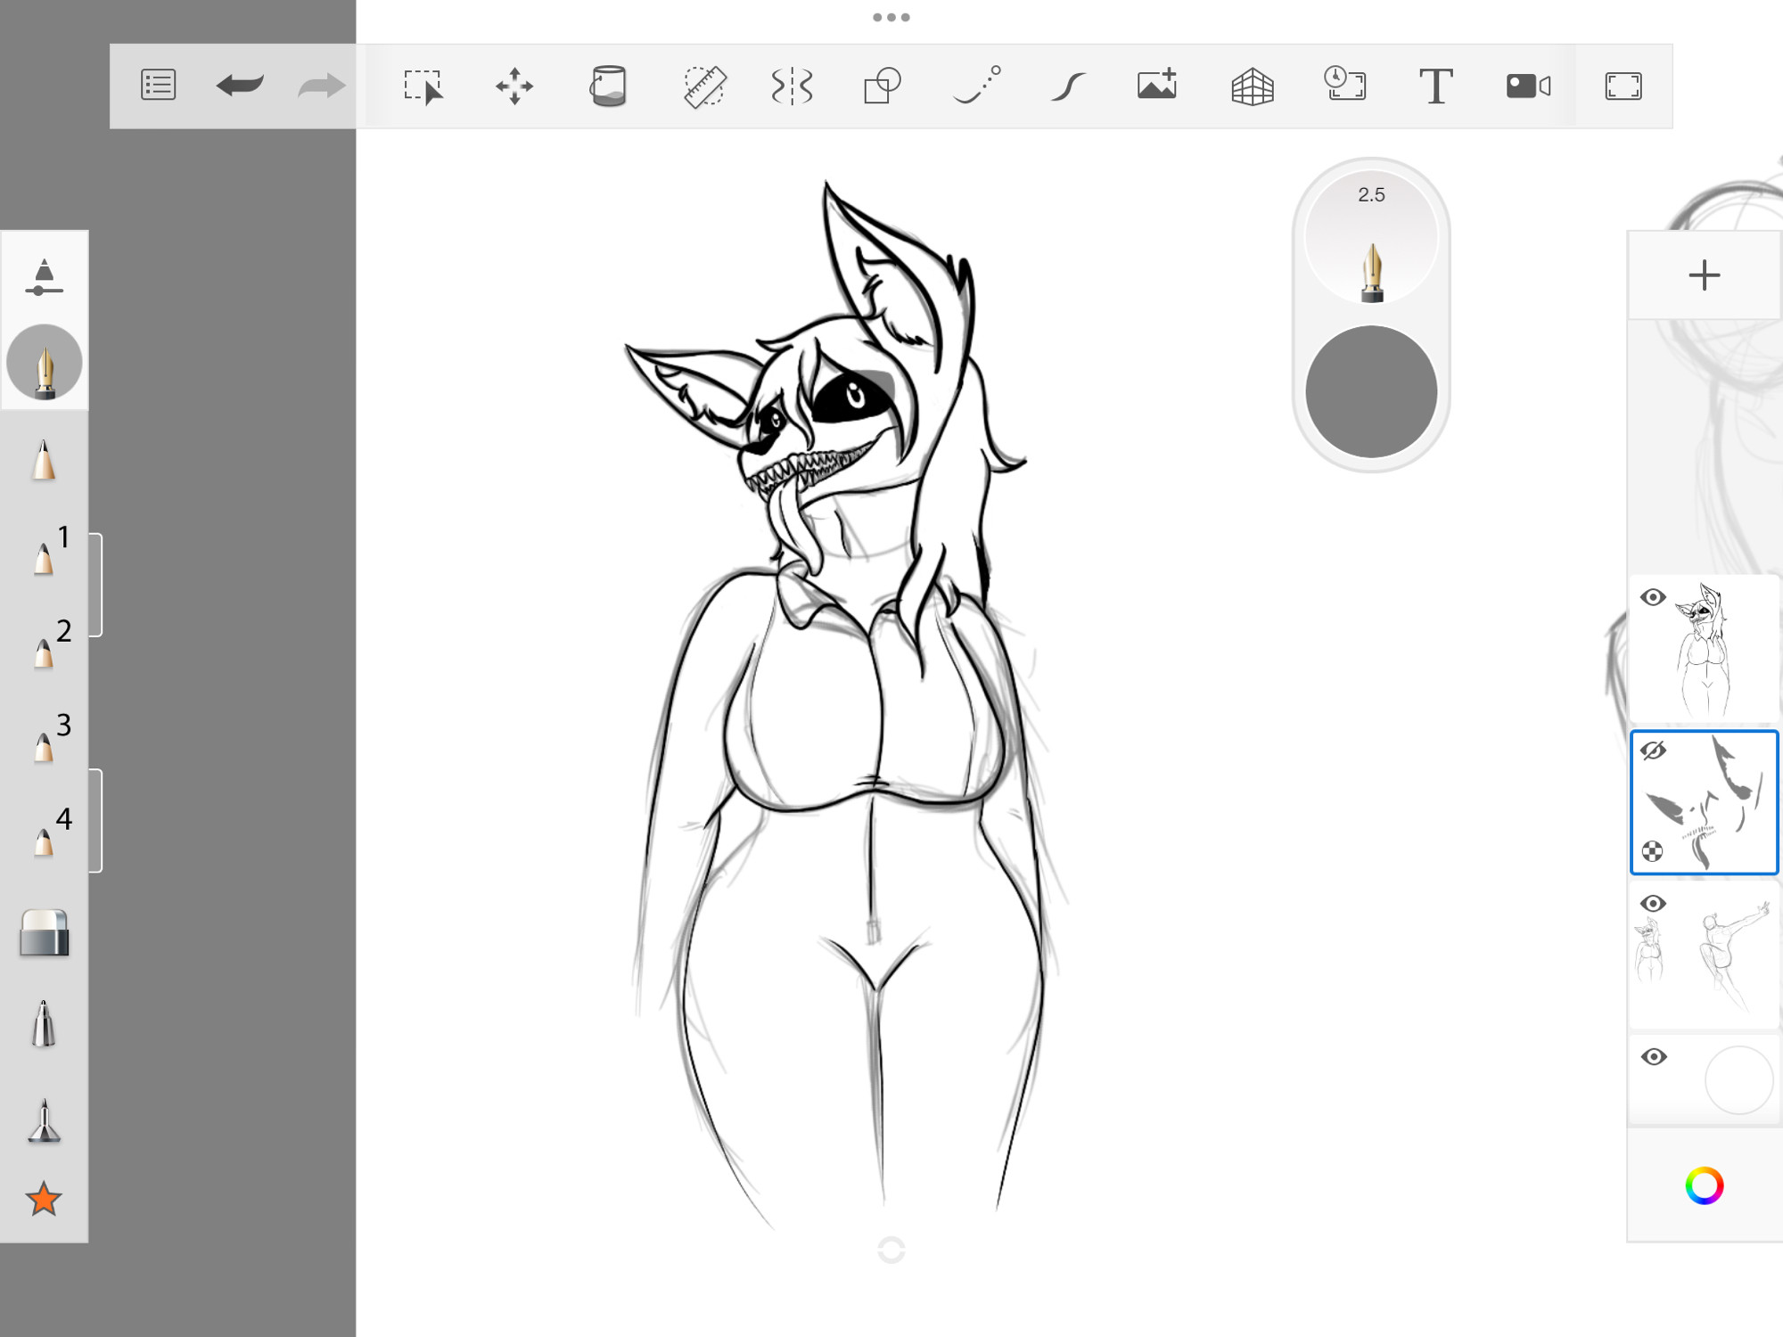Show the hidden selected shading layer
This screenshot has width=1783, height=1337.
(x=1653, y=751)
